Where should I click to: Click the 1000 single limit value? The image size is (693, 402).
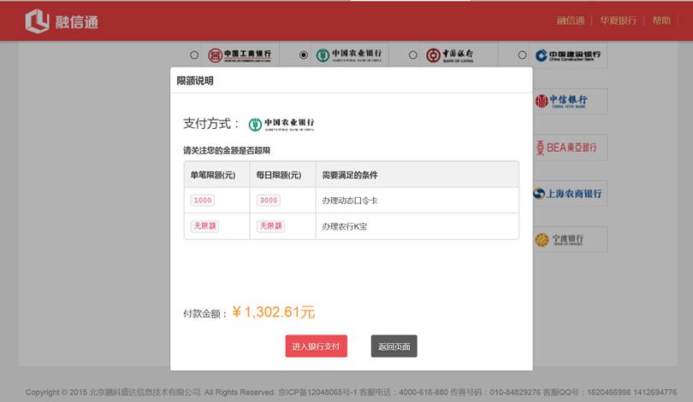point(203,200)
